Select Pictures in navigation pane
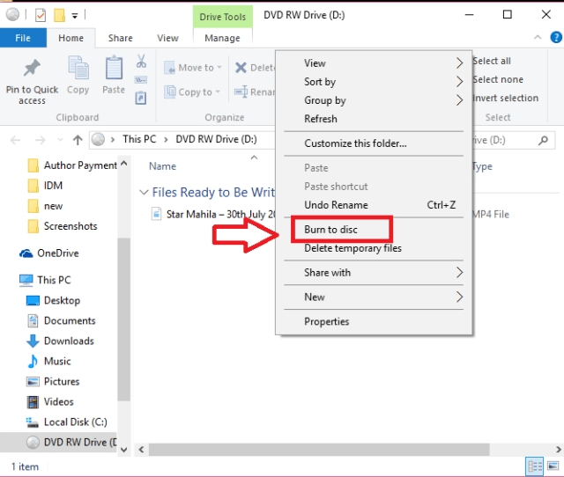 [x=54, y=381]
